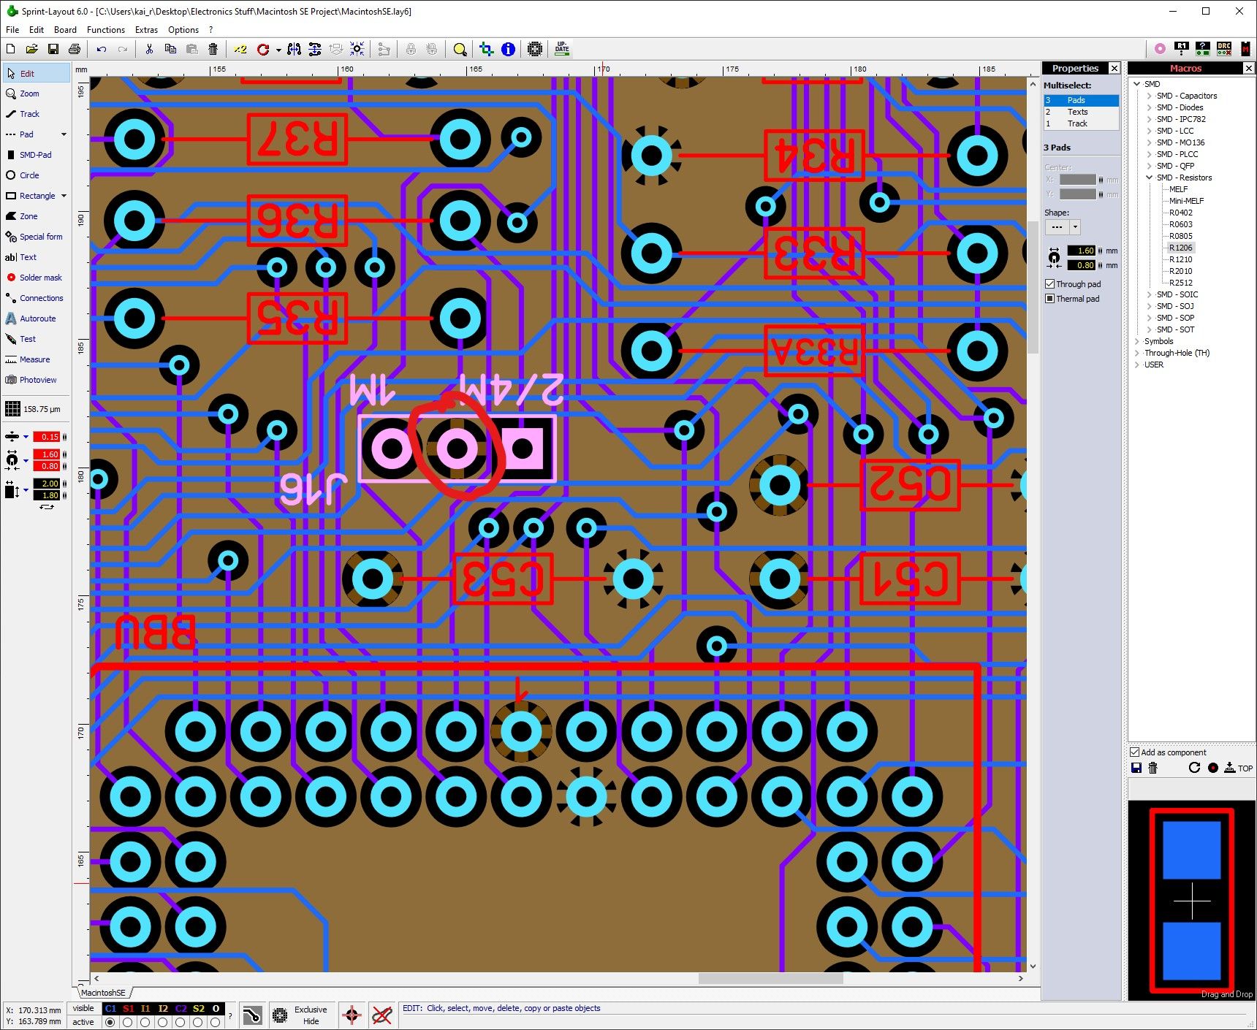Set S1 layer as active

tap(128, 1022)
